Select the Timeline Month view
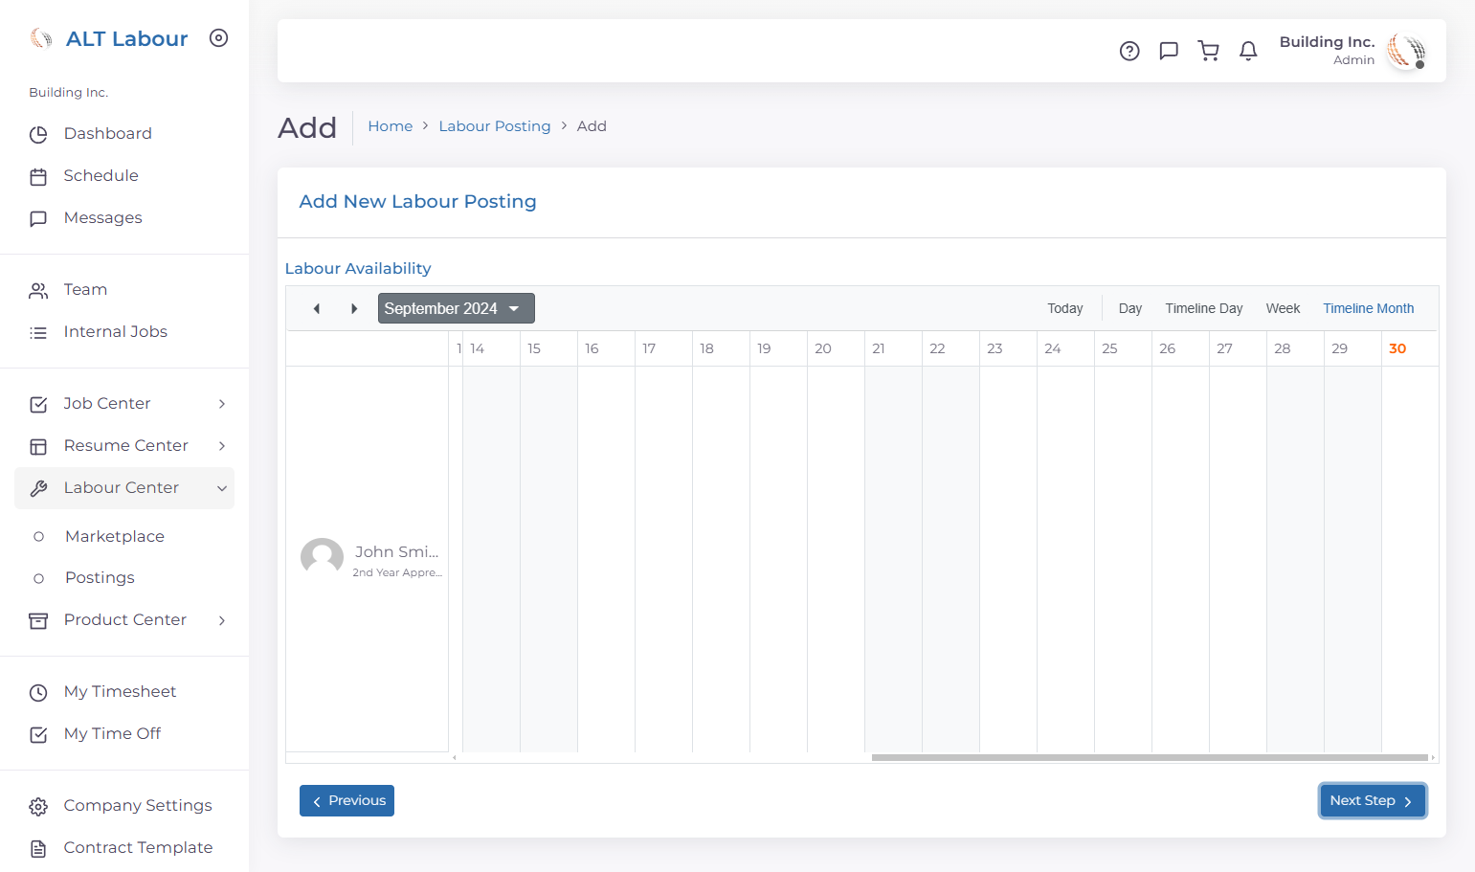This screenshot has height=872, width=1475. [x=1369, y=308]
